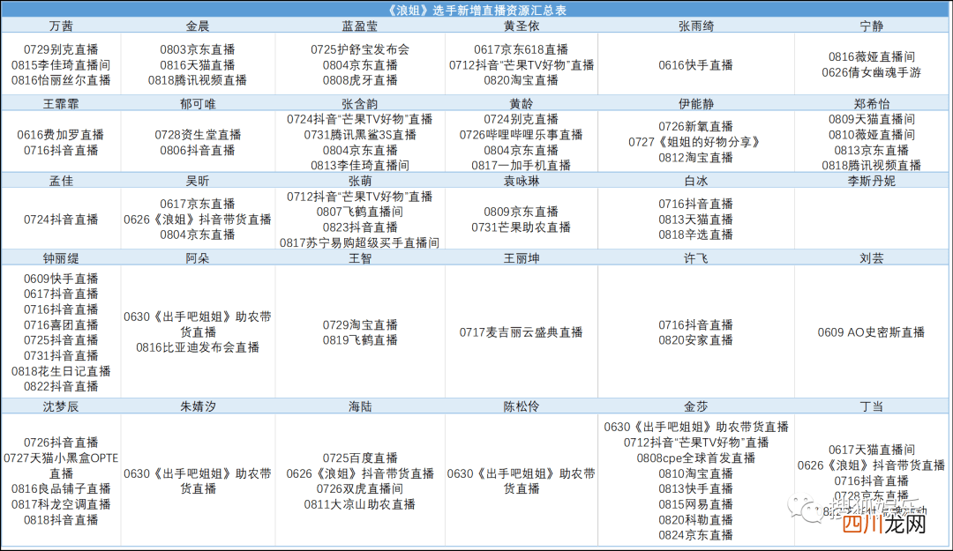The width and height of the screenshot is (953, 551).
Task: Select the name header 海陆
Action: point(360,406)
